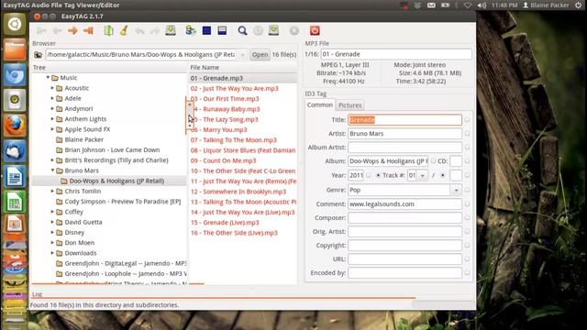Expand the Adele folder

click(53, 98)
